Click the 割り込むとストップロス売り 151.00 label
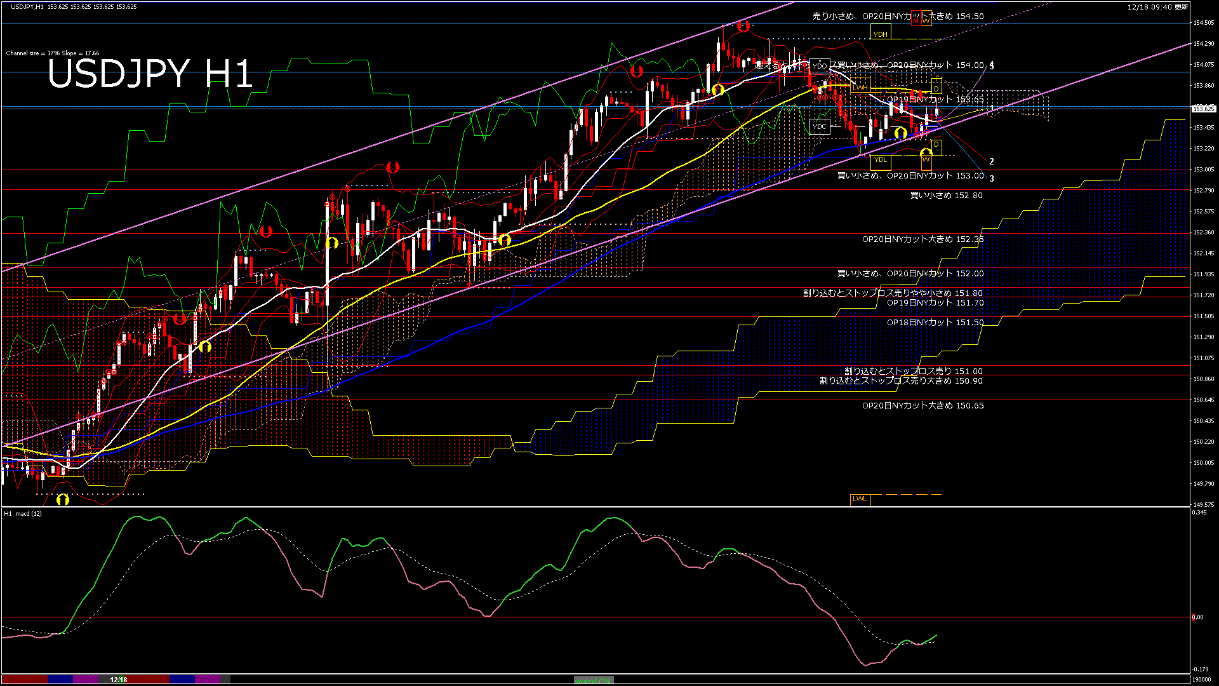The height and width of the screenshot is (686, 1219). click(x=913, y=371)
